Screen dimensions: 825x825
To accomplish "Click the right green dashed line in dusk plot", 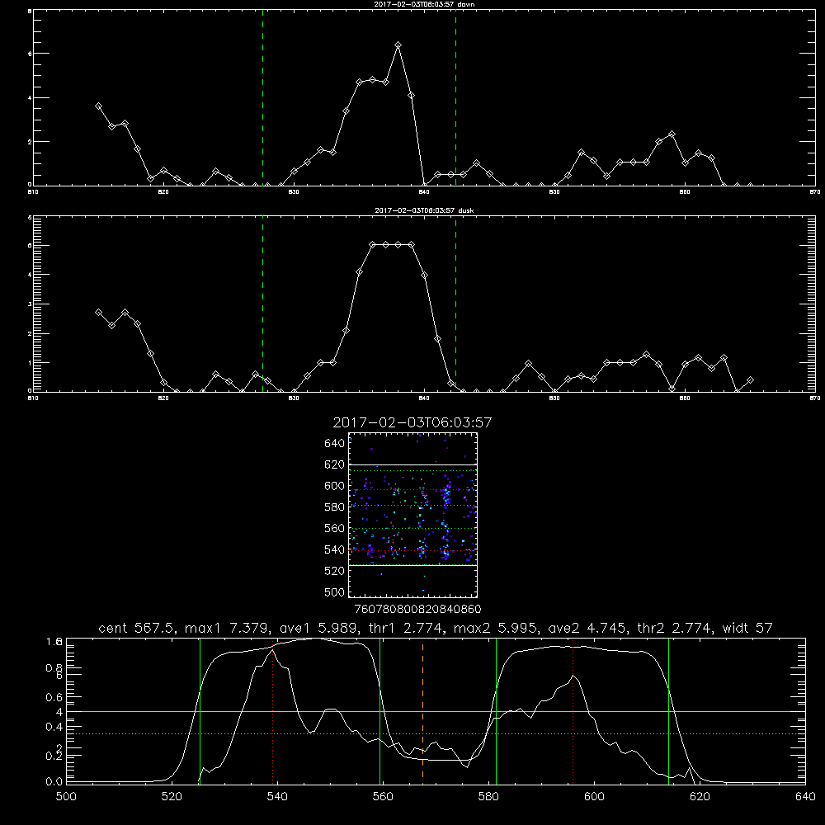I will [455, 304].
